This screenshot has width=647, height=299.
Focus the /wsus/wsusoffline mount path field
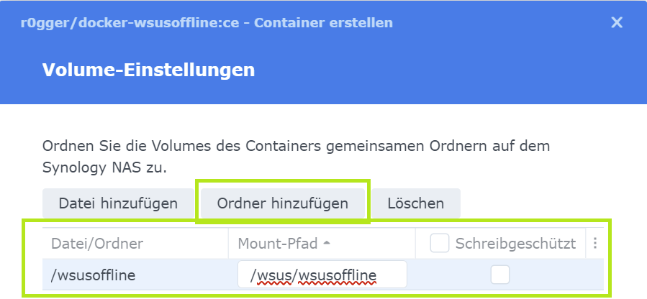[x=322, y=275]
